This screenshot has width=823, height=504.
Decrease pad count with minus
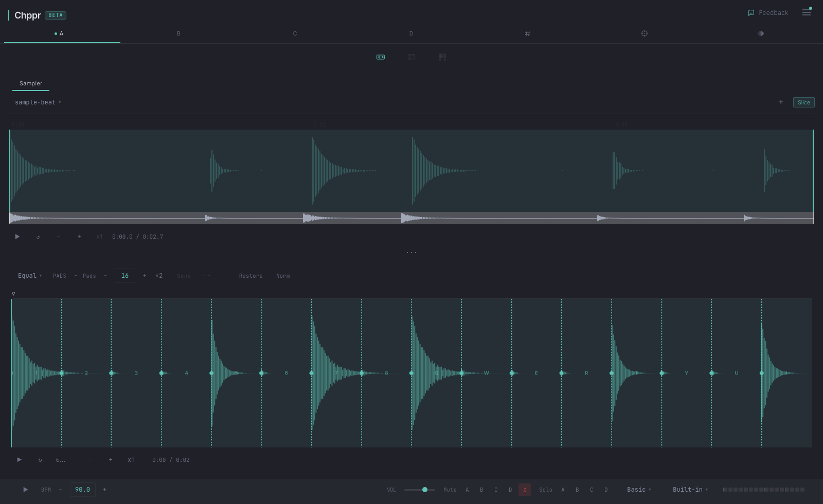pos(105,276)
